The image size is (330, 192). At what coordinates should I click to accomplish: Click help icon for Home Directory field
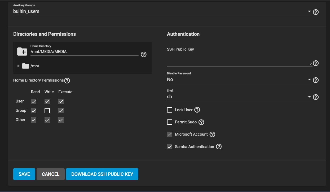click(x=144, y=55)
